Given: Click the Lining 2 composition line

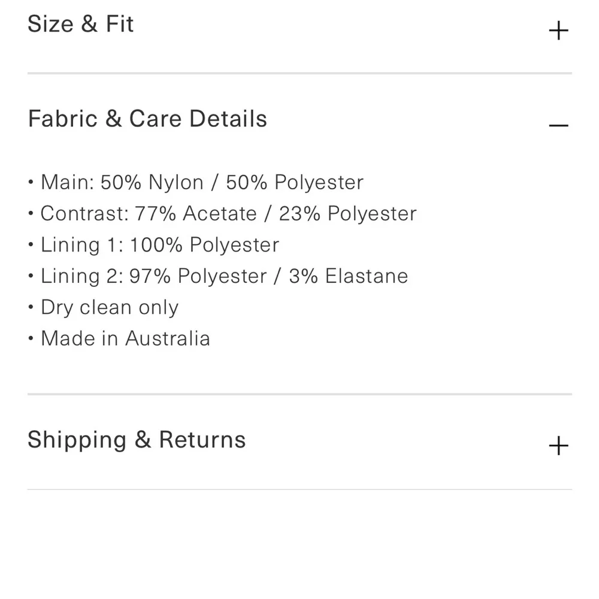Looking at the screenshot, I should [224, 276].
